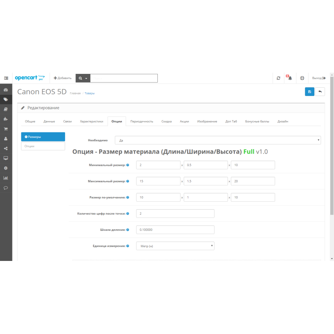334x334 pixels.
Task: Open the notifications bell icon
Action: (x=290, y=78)
